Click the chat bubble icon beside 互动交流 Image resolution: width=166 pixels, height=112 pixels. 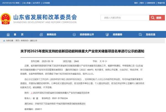(x=140, y=34)
